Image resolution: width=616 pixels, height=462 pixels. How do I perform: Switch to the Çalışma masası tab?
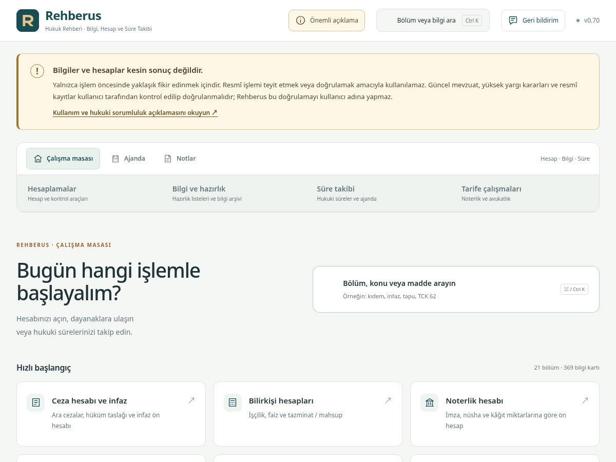(x=63, y=159)
